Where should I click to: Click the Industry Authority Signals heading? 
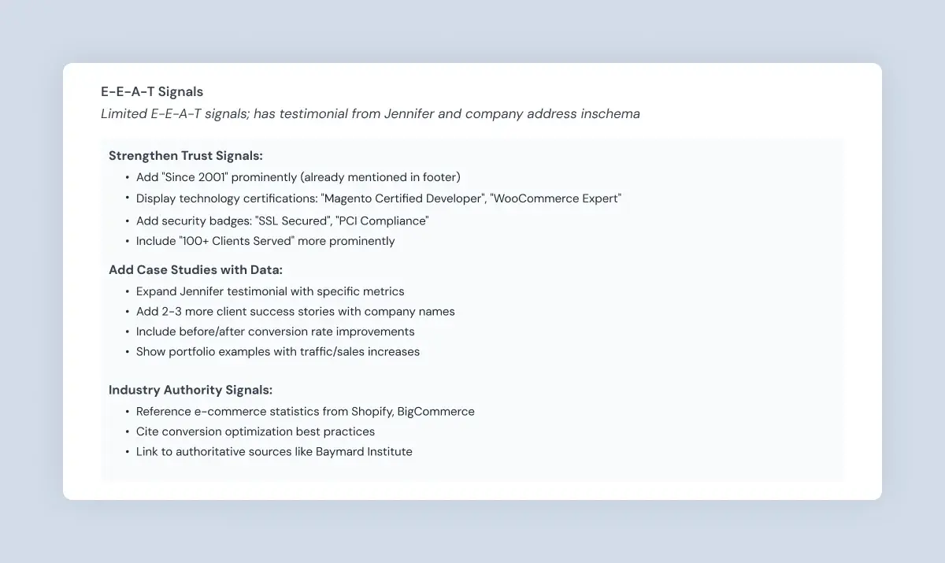pos(191,390)
